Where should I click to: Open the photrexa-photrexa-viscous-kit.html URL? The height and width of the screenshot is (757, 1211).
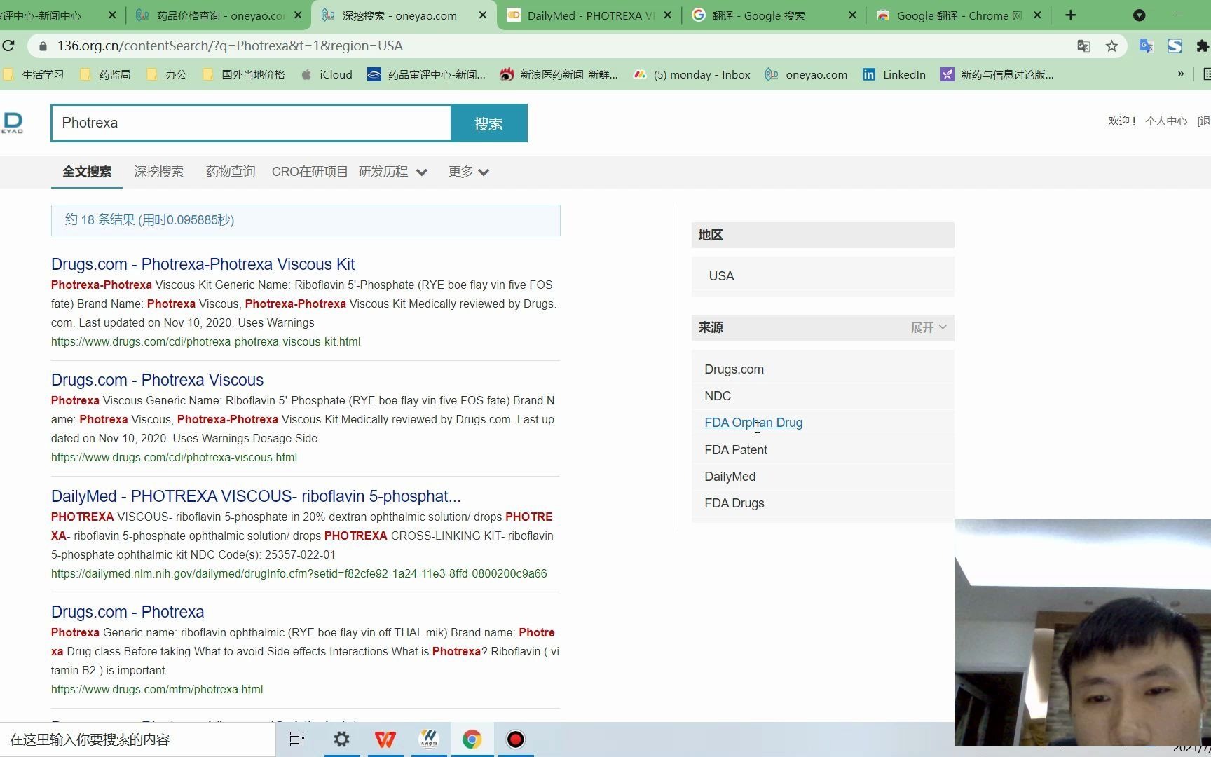tap(205, 341)
